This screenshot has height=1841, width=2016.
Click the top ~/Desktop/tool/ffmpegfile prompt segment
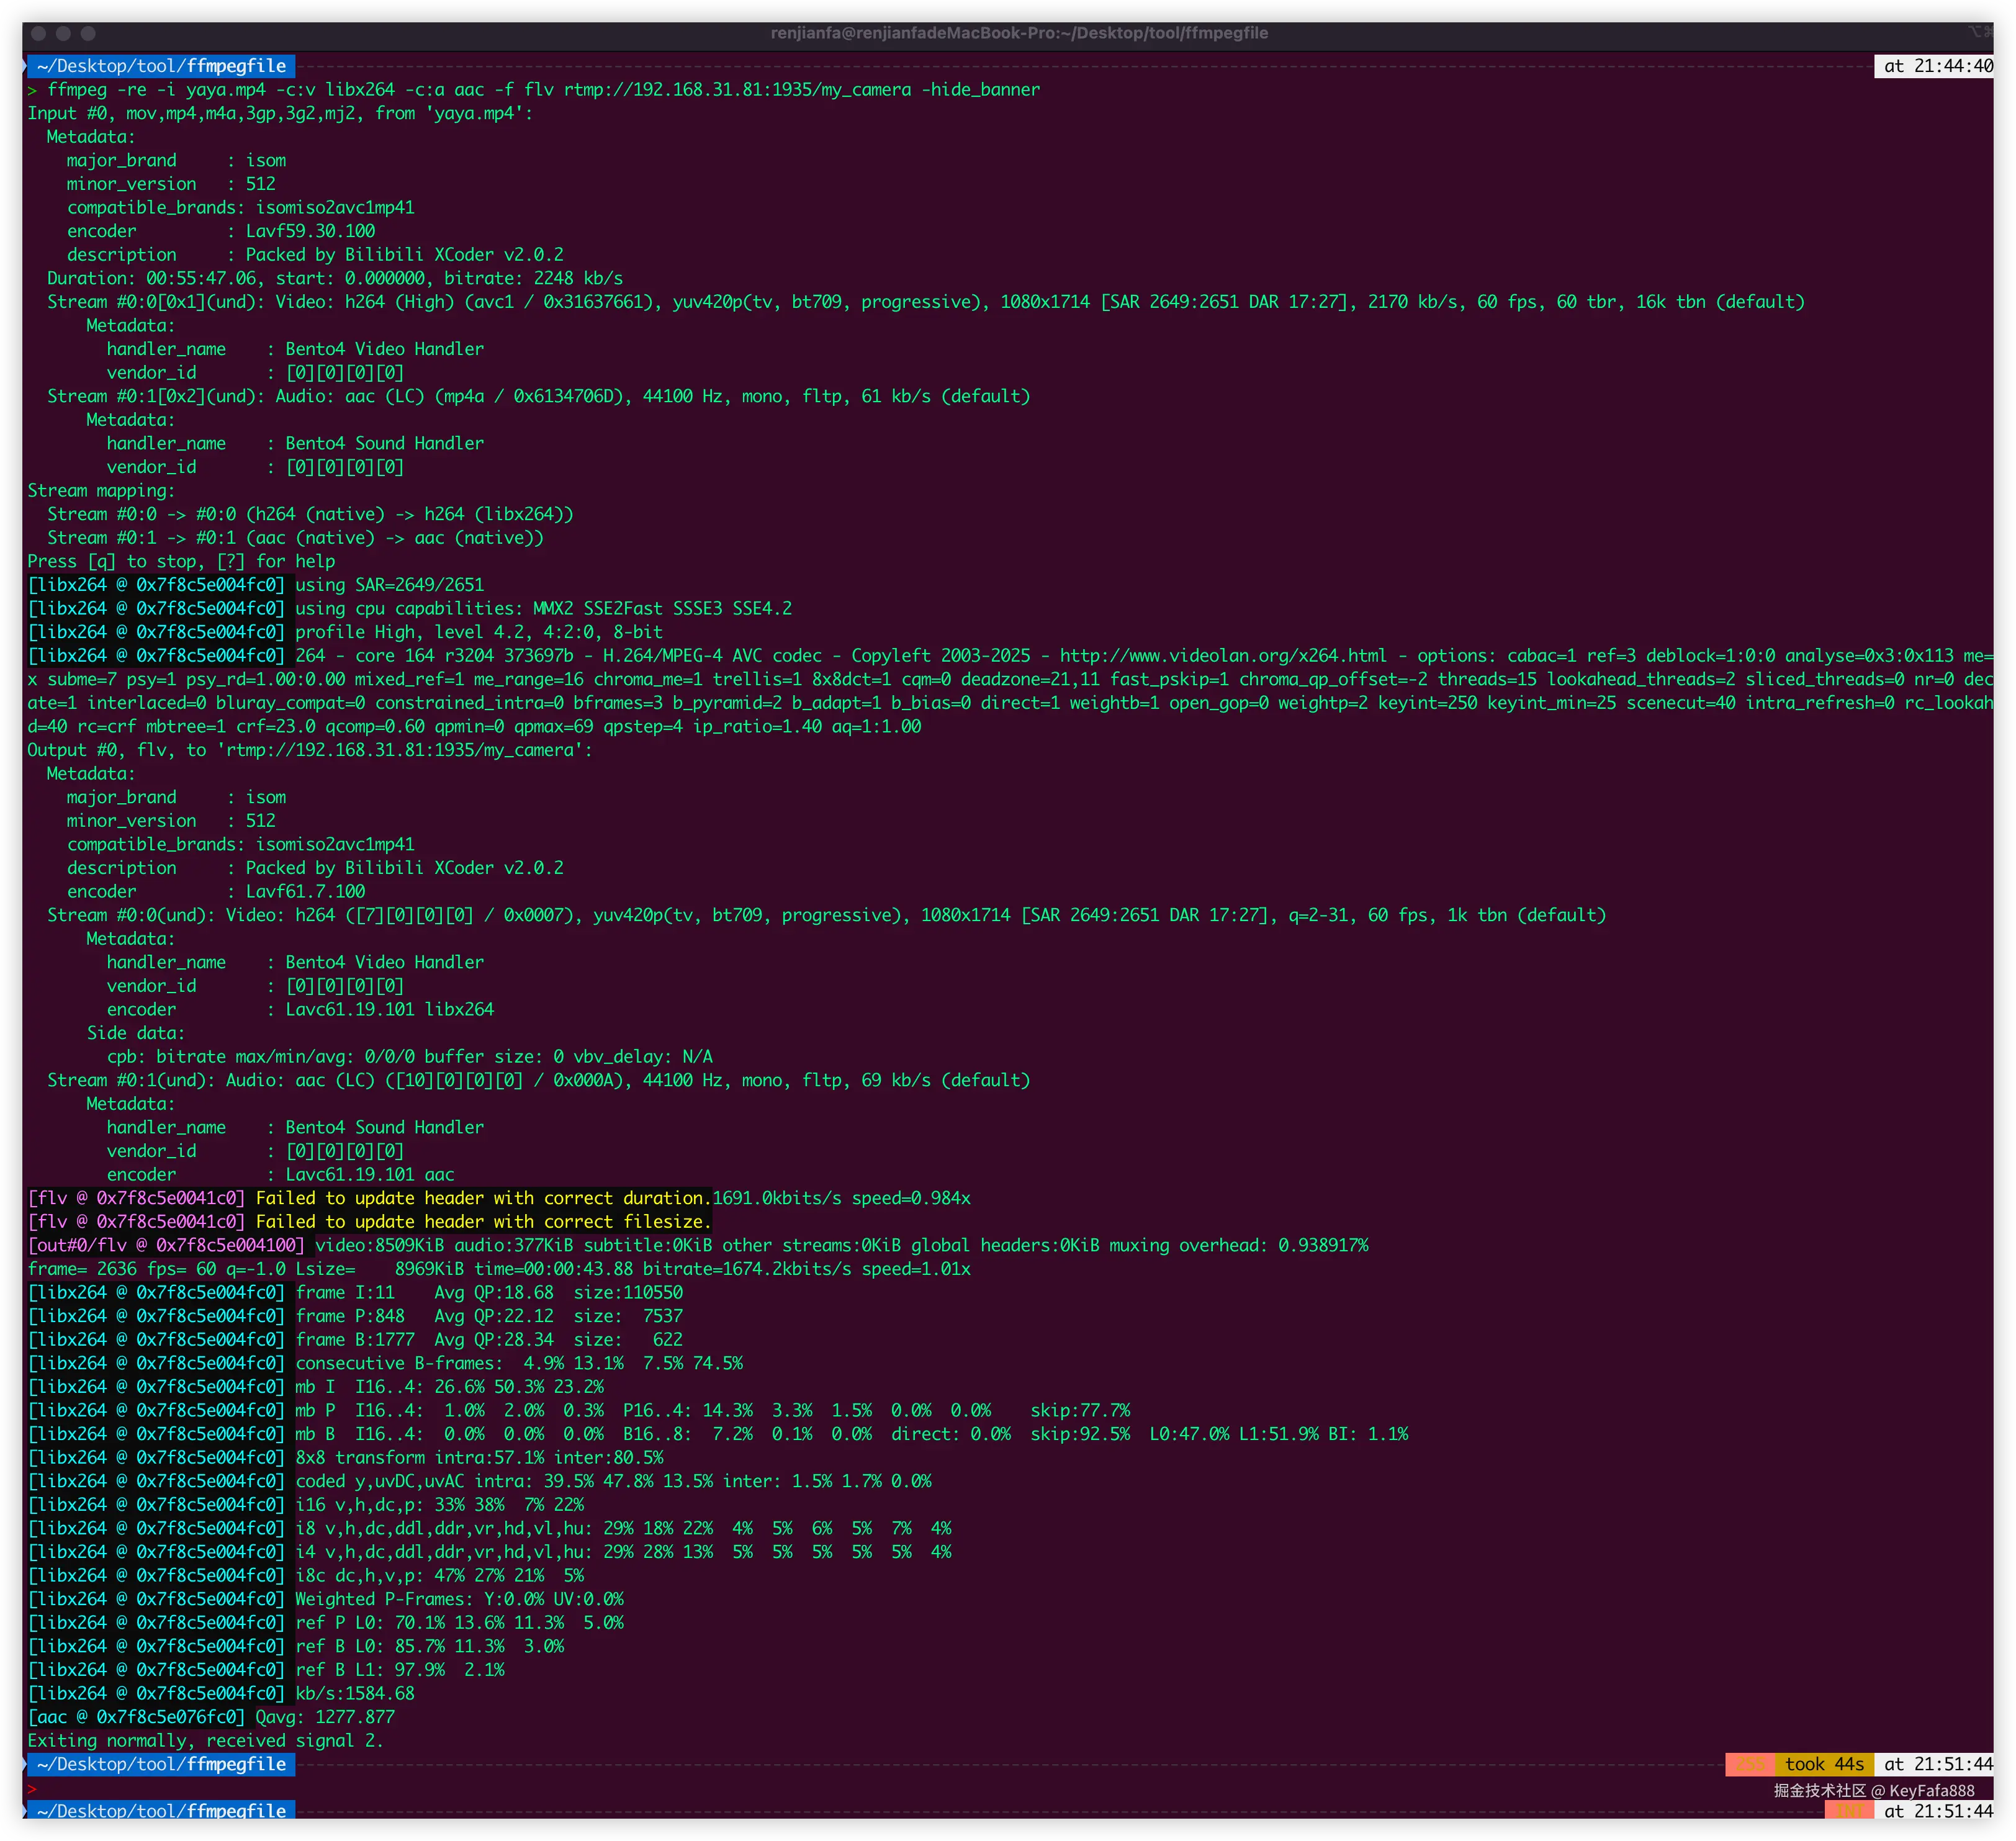pyautogui.click(x=161, y=66)
